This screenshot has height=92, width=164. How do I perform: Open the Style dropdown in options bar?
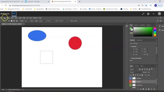[42, 21]
